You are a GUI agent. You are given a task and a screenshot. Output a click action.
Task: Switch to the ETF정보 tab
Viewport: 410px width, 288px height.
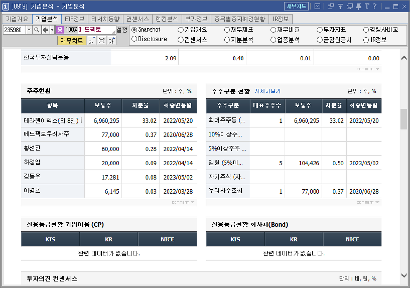(x=74, y=19)
